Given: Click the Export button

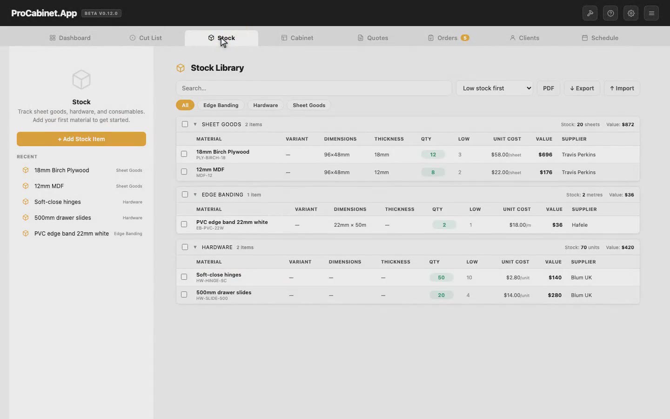Looking at the screenshot, I should click(x=582, y=88).
